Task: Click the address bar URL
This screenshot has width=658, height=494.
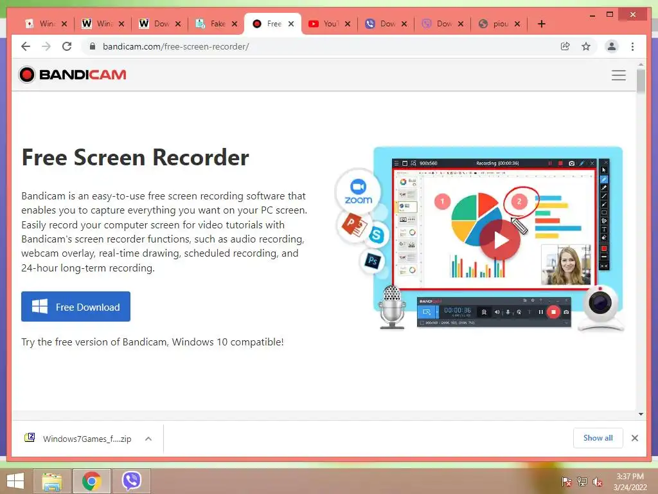Action: coord(176,46)
